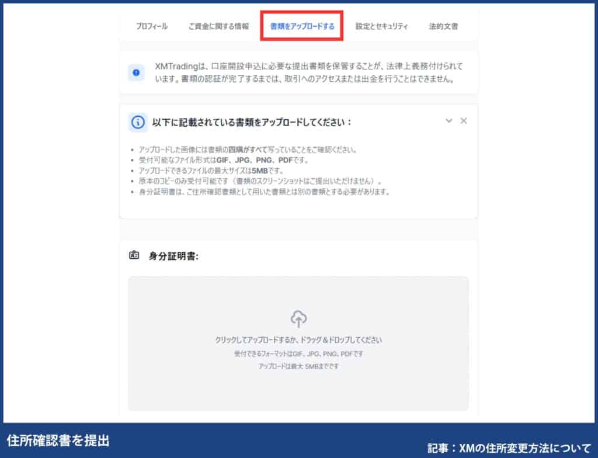
Task: Click the 受付できるフォーマット text line
Action: tap(298, 354)
